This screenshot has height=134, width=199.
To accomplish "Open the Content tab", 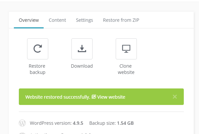I will [58, 20].
